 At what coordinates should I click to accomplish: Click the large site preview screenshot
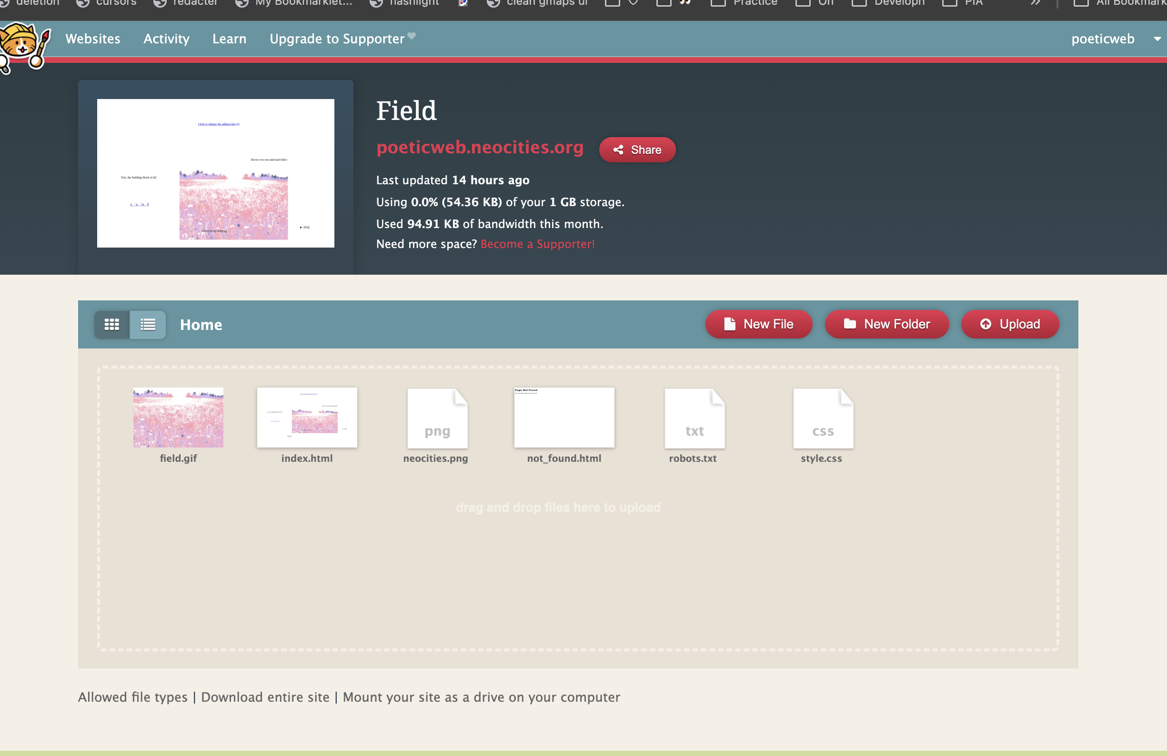(x=215, y=173)
